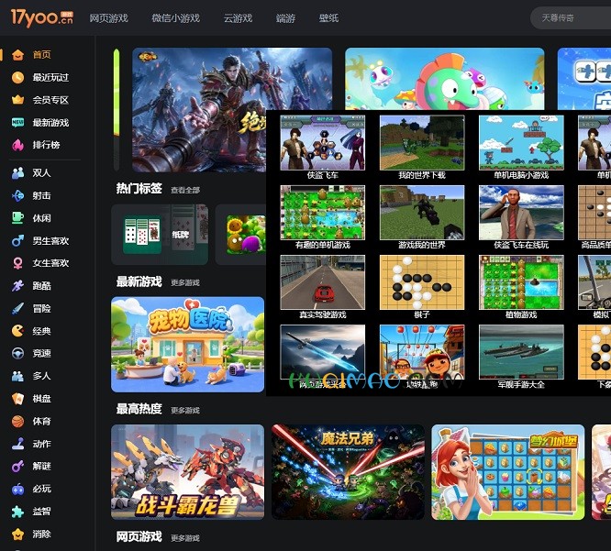Open the 微信小游戏 top nav tab
Screen dimensions: 611x551
[x=176, y=18]
